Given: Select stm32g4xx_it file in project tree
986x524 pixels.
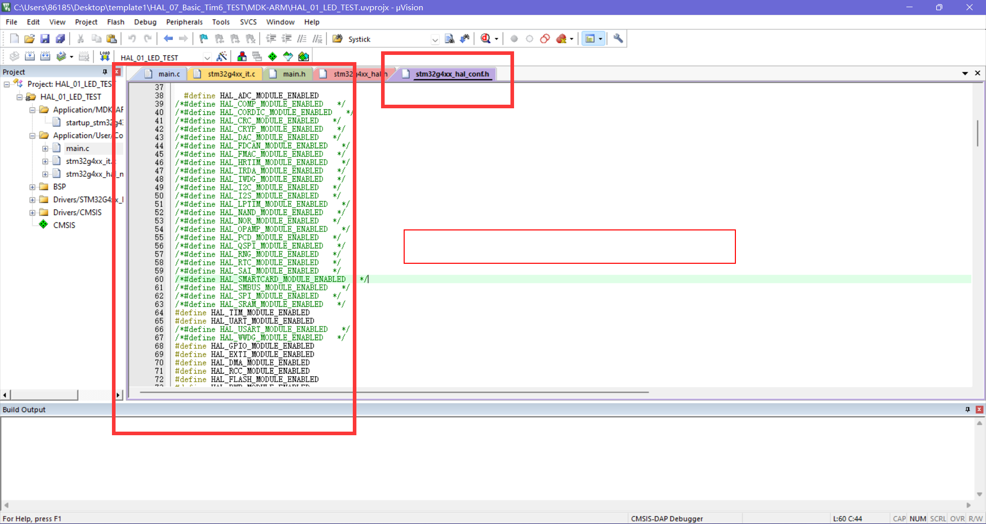Looking at the screenshot, I should pyautogui.click(x=85, y=161).
